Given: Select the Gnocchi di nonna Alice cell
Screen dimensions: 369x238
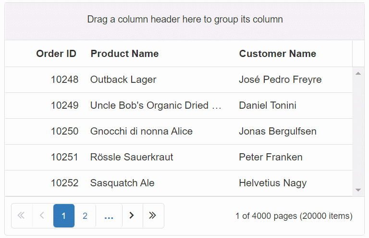Looking at the screenshot, I should click(x=141, y=131).
